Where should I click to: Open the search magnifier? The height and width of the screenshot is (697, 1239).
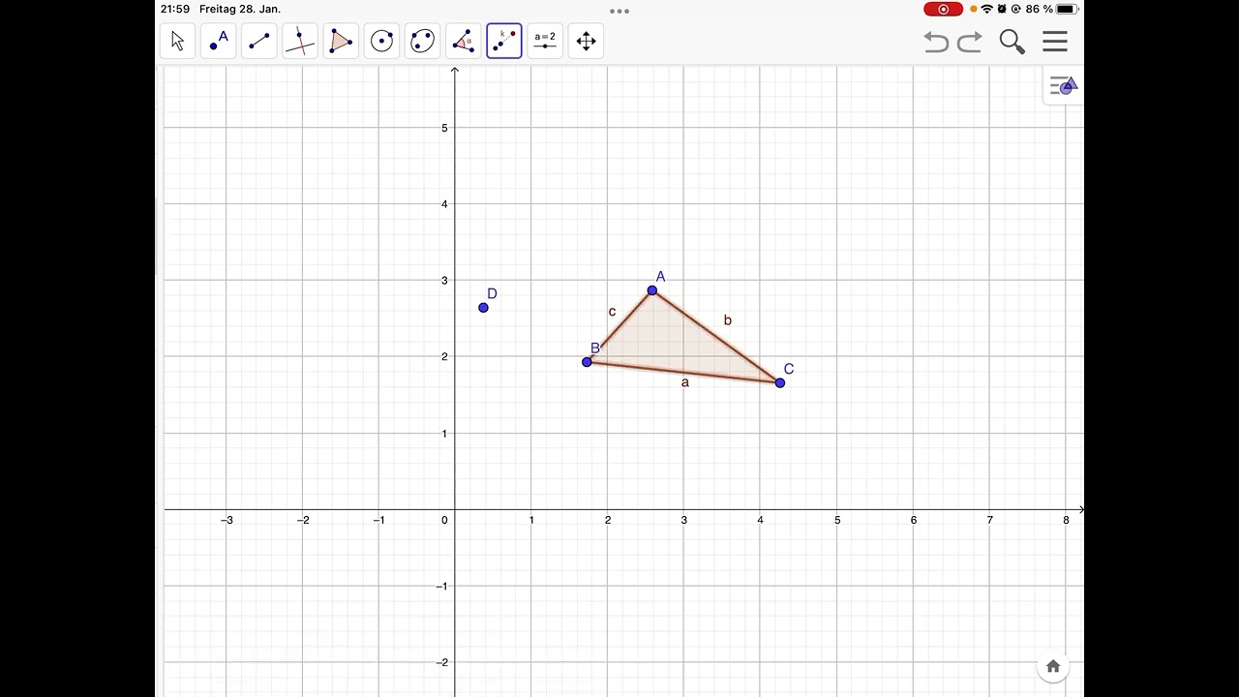click(x=1012, y=42)
